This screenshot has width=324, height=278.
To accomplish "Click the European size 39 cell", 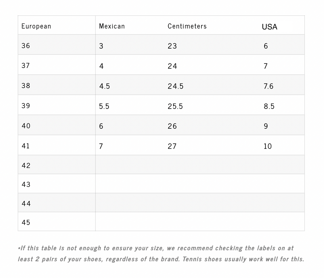I will (26, 105).
